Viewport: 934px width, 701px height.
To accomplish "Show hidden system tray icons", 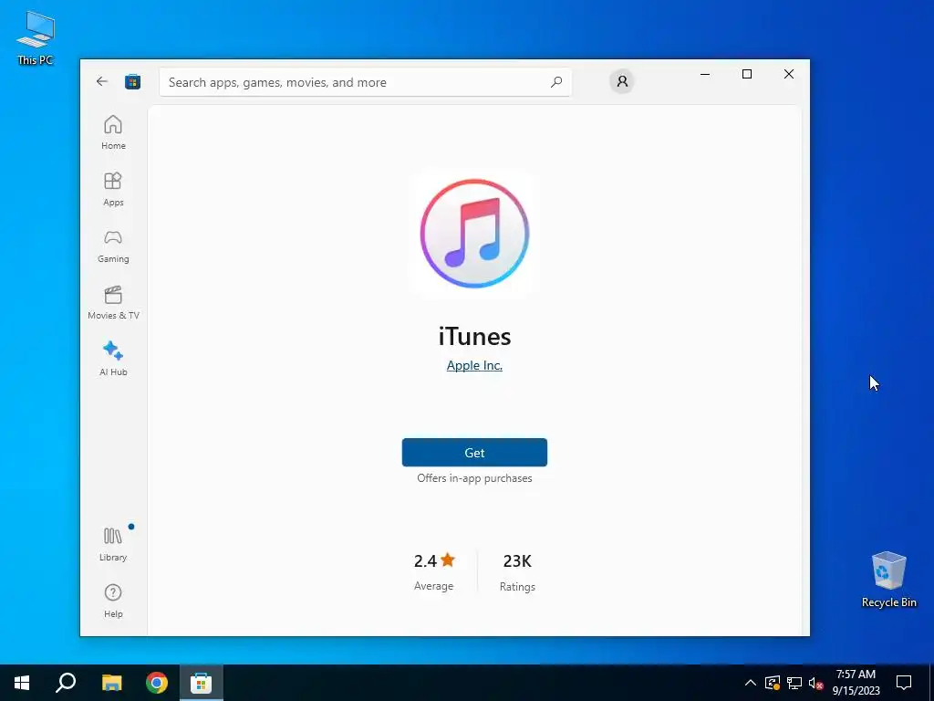I will coord(751,683).
